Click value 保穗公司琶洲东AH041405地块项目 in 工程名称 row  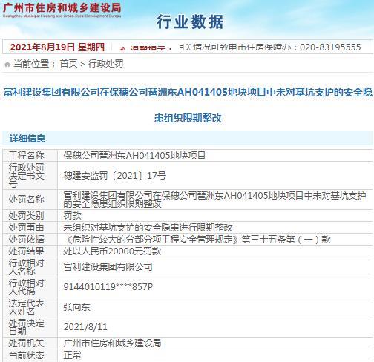pyautogui.click(x=134, y=156)
